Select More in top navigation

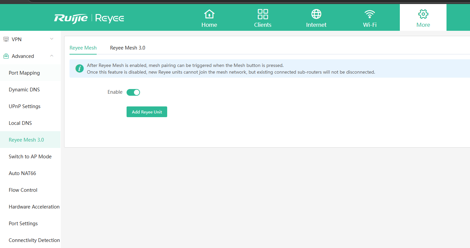coord(423,25)
